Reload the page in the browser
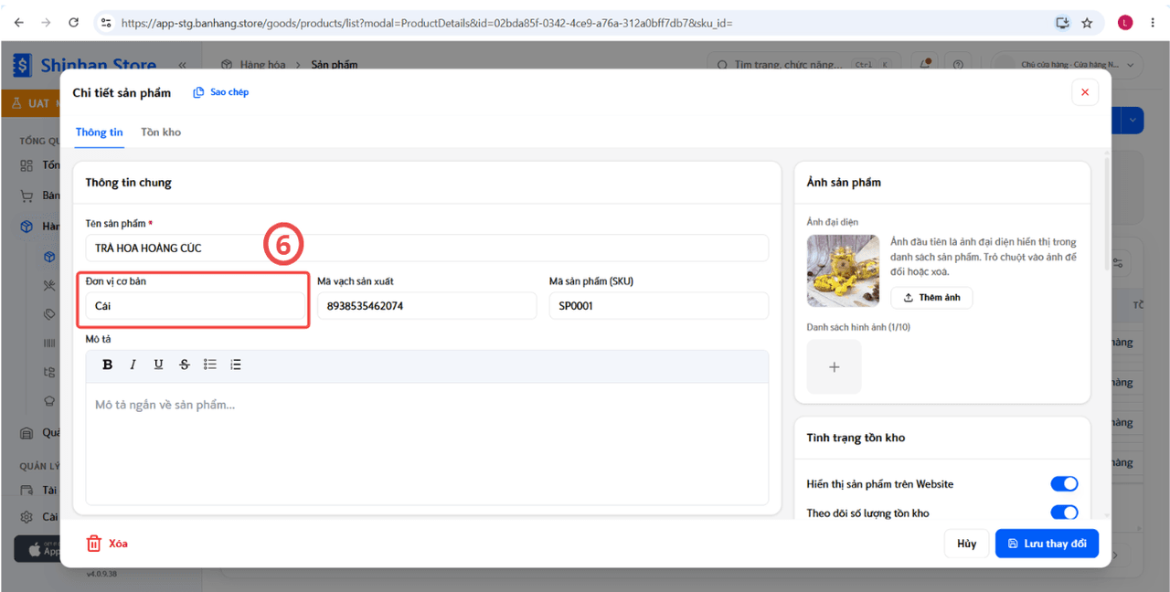Screen dimensions: 1170x592 point(73,22)
